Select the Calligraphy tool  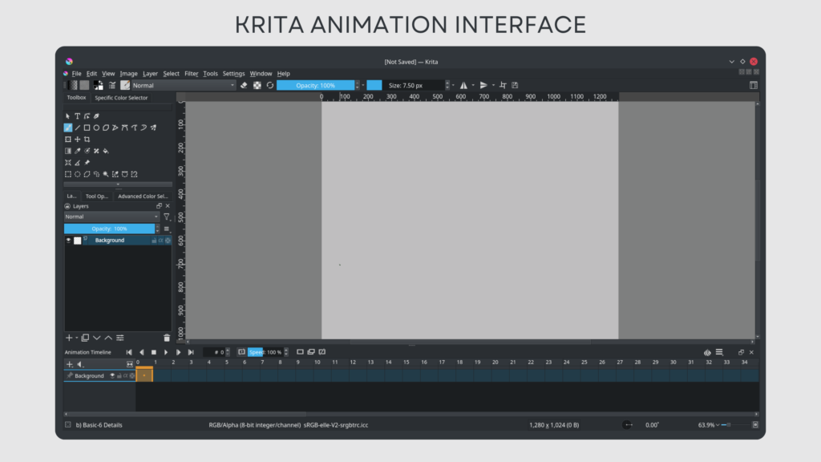click(x=96, y=115)
